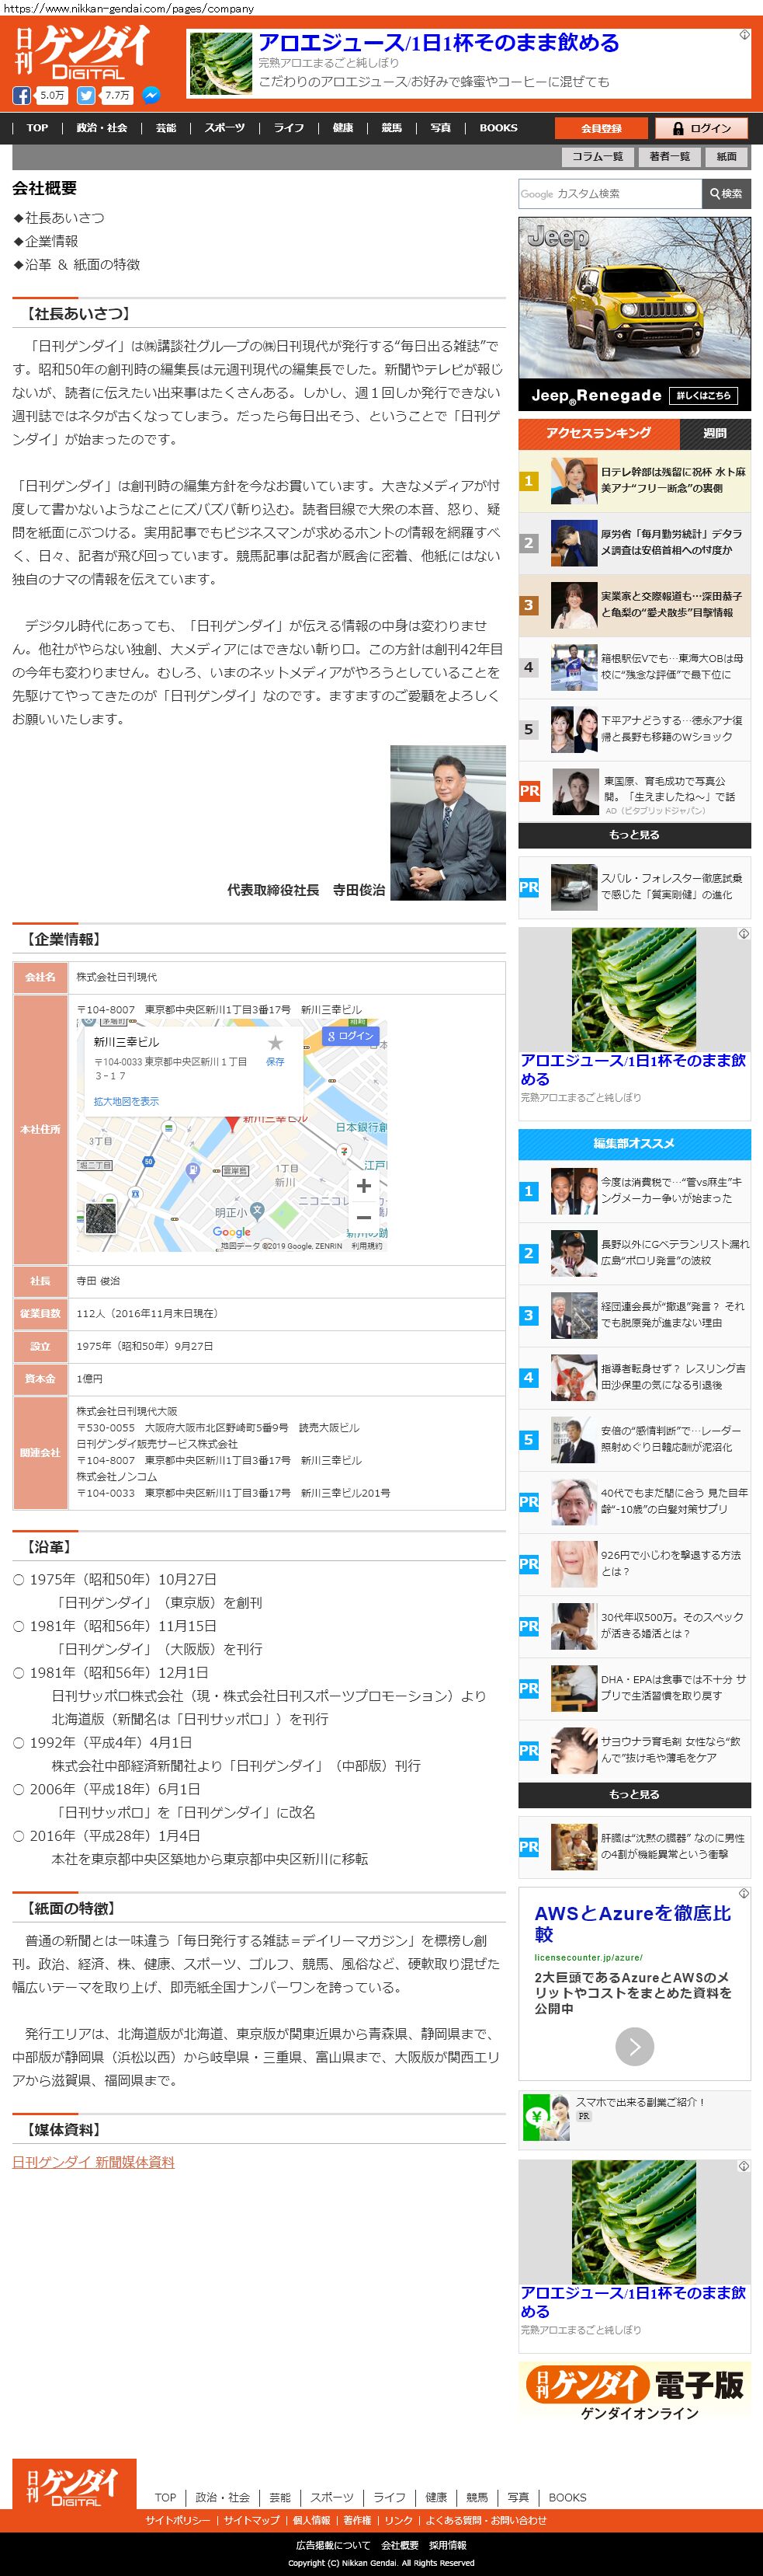Image resolution: width=763 pixels, height=2576 pixels.
Task: Click the 会員登録 button
Action: 602,128
